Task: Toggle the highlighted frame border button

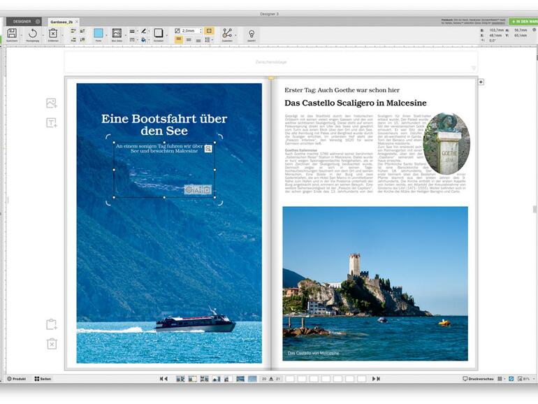Action: point(209,31)
